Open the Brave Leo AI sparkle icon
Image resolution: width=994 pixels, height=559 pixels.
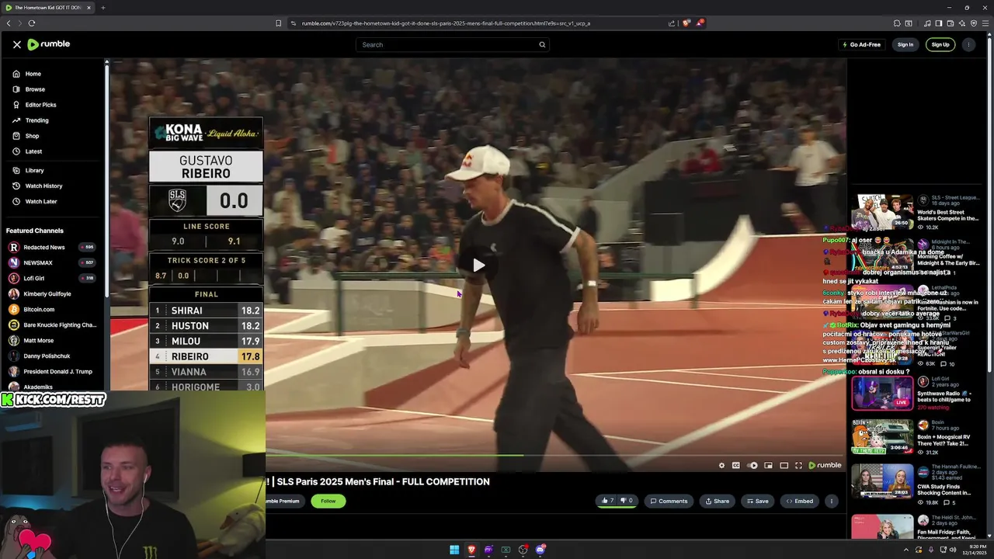(x=961, y=23)
